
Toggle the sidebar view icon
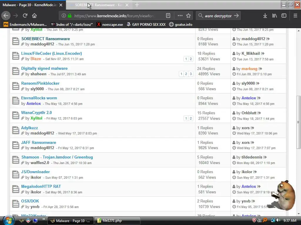pos(284,16)
